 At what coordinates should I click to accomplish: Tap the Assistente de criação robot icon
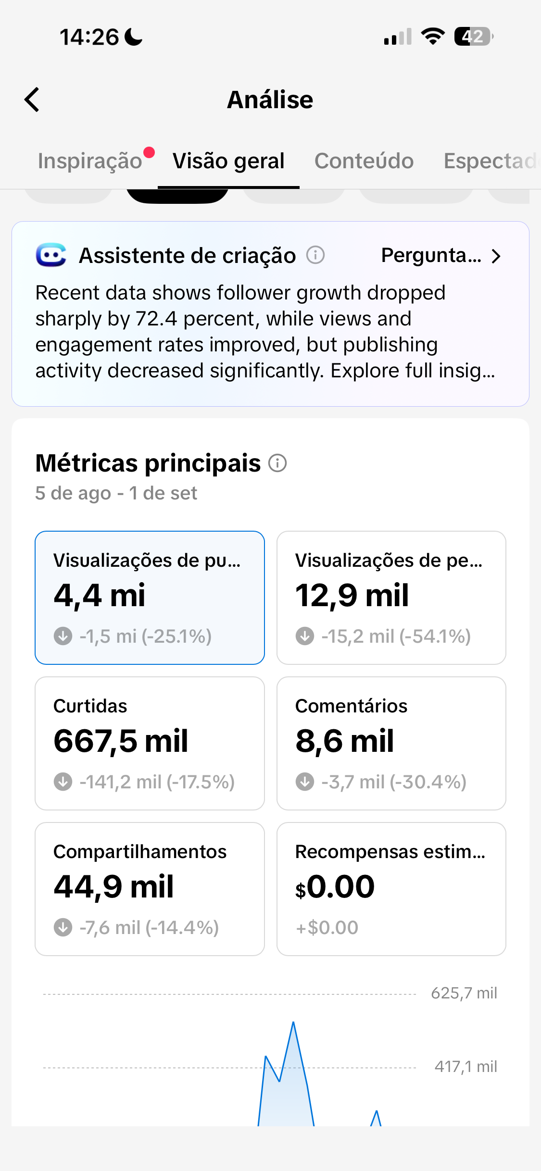tap(51, 255)
